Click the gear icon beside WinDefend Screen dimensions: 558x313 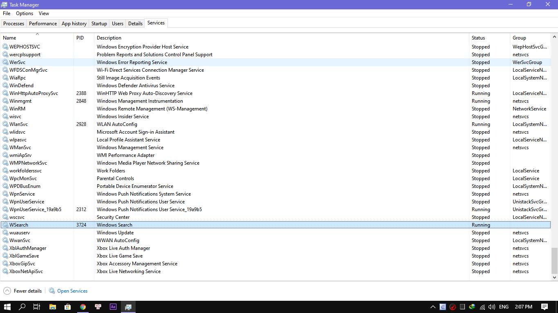(x=5, y=86)
